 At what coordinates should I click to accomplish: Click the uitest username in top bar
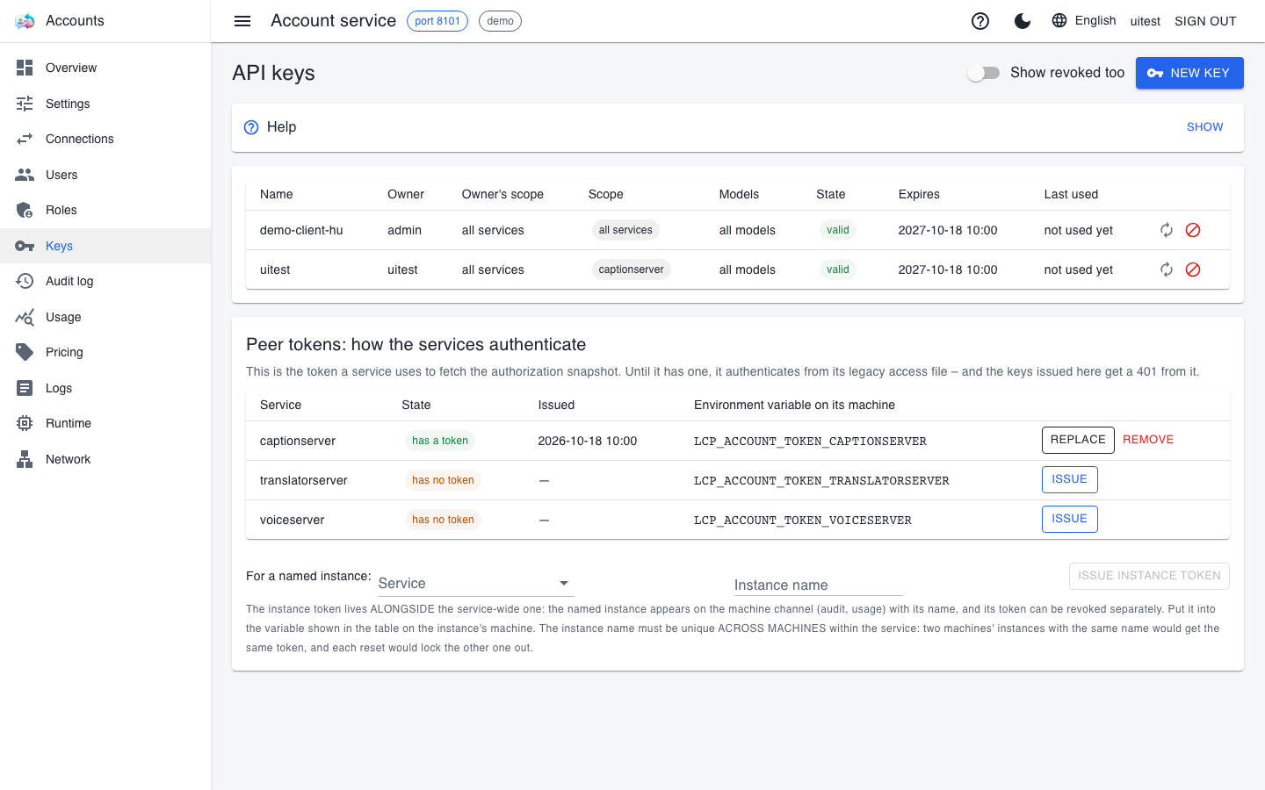coord(1145,21)
